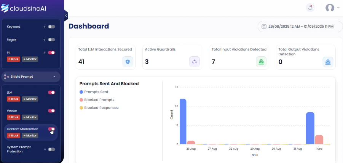Select Monitor mode under Content Moderation
Viewport: 343px width, 163px height.
(30, 135)
